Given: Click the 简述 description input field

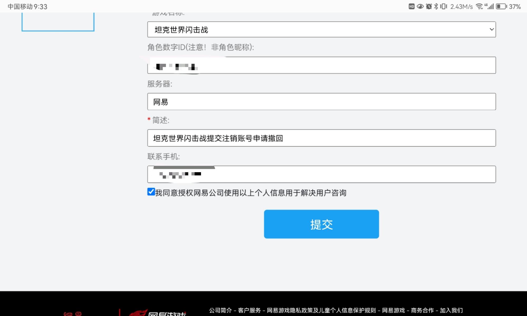Looking at the screenshot, I should [x=321, y=138].
